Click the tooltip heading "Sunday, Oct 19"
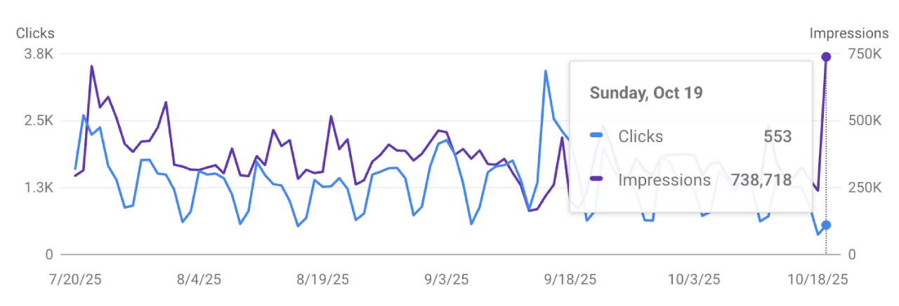This screenshot has width=899, height=306. pyautogui.click(x=646, y=92)
